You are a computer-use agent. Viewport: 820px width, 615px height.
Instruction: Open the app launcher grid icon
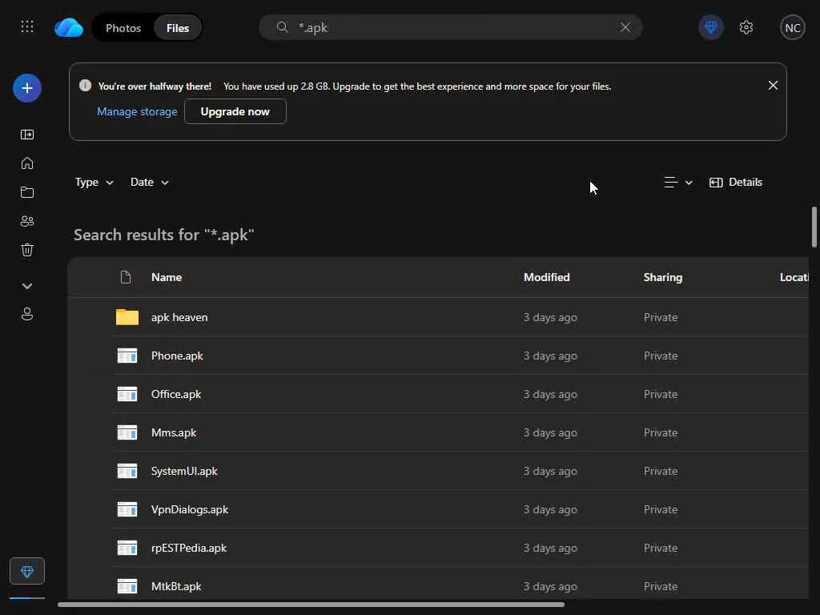tap(27, 27)
